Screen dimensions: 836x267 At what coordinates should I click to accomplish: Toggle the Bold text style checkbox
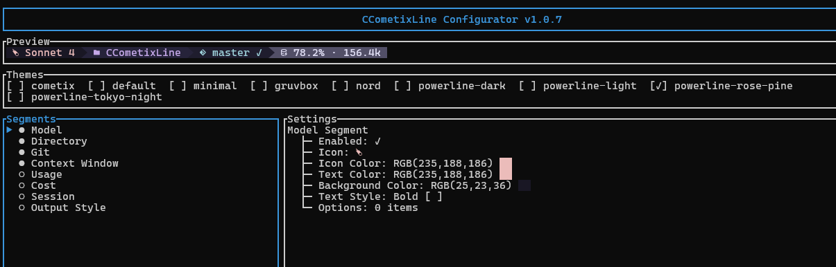[434, 196]
